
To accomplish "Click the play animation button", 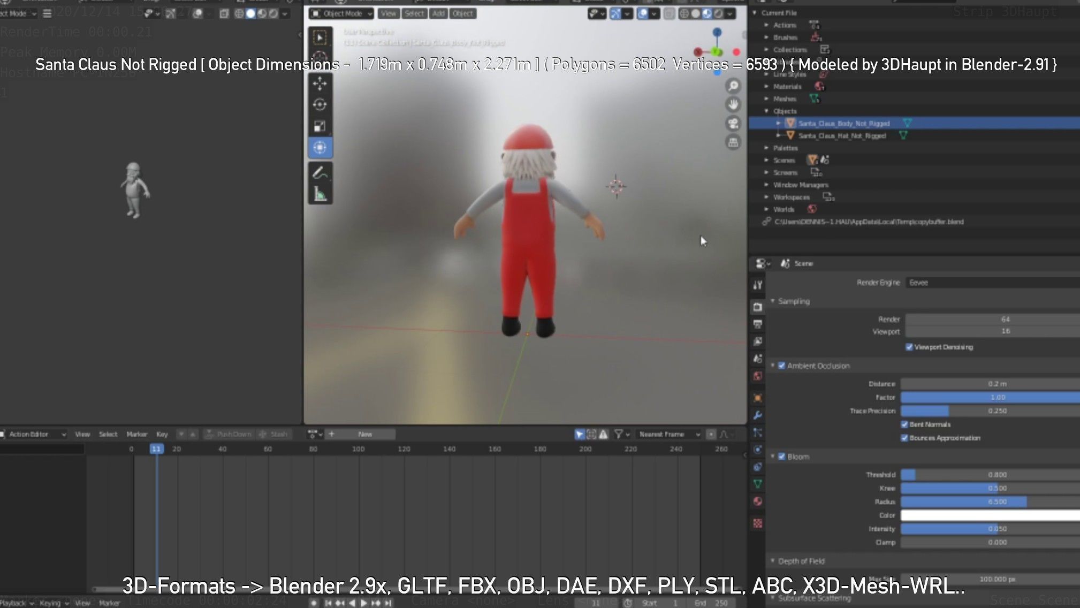I will pos(364,603).
